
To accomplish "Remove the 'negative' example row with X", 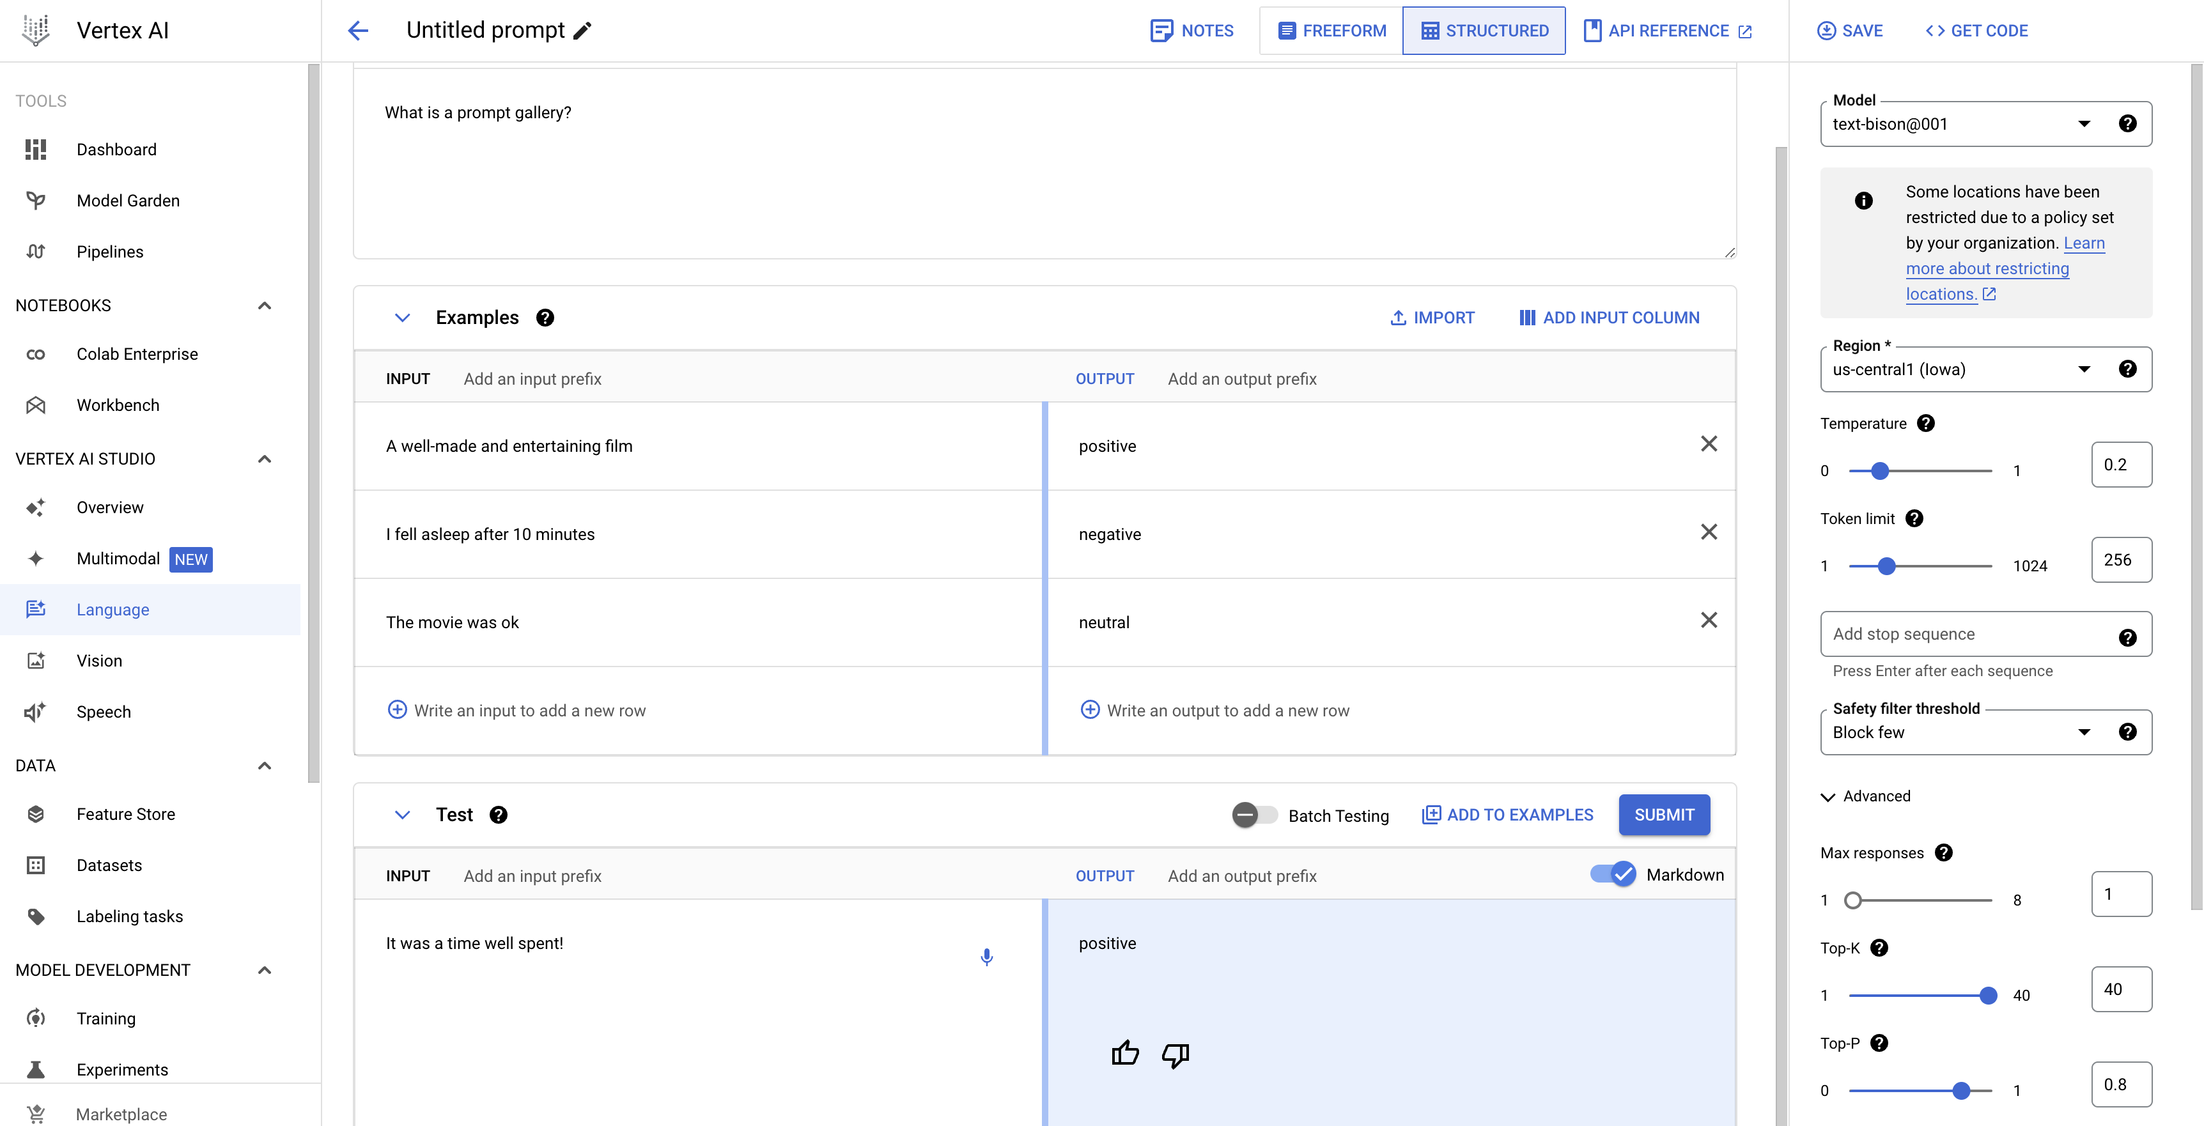I will [1709, 532].
